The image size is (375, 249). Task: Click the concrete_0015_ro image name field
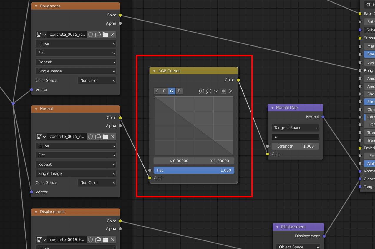click(67, 35)
